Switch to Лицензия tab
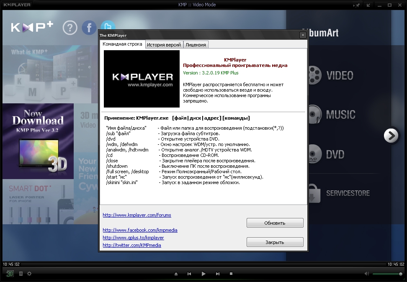This screenshot has height=282, width=407. click(196, 45)
